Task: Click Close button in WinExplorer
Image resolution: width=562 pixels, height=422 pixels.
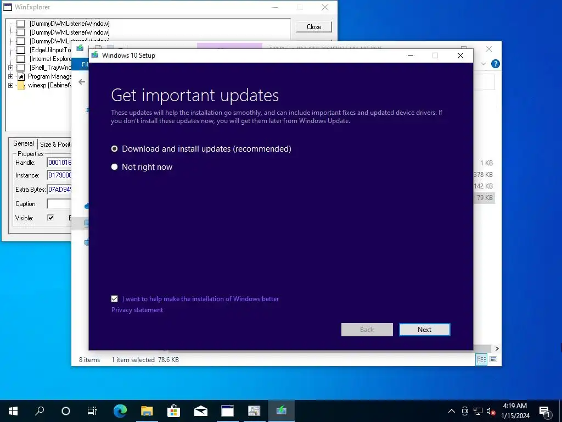Action: coord(313,27)
